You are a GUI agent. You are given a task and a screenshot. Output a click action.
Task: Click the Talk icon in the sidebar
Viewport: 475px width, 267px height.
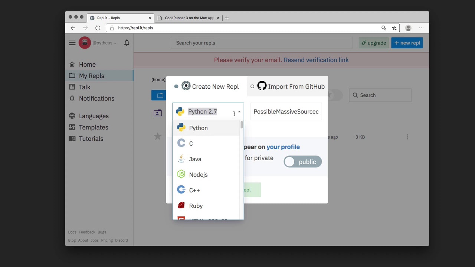pos(72,87)
